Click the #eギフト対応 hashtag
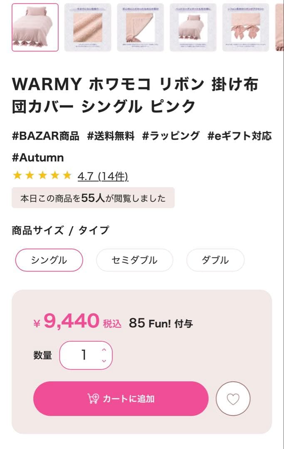Screen dimensions: 284x449 240,136
